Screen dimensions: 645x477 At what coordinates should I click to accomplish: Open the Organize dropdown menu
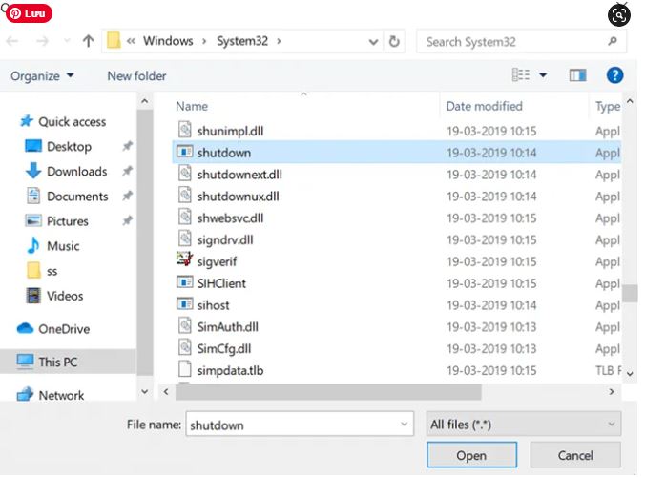(42, 76)
